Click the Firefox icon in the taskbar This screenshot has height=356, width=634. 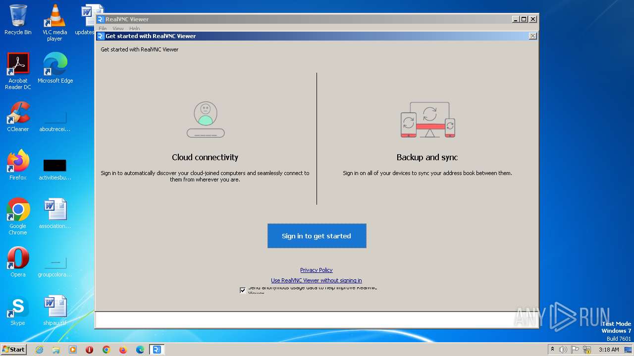[x=123, y=350]
